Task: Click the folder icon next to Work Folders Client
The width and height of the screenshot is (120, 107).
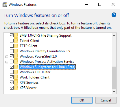Action: [16, 77]
